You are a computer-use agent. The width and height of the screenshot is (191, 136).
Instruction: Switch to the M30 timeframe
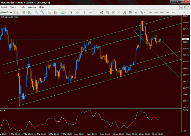pos(162,12)
